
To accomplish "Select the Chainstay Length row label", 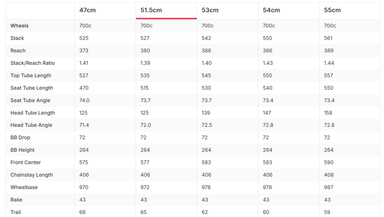I will point(32,175).
